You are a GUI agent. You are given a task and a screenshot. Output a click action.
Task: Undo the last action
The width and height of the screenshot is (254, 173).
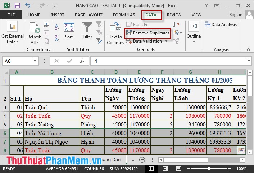pos(28,5)
